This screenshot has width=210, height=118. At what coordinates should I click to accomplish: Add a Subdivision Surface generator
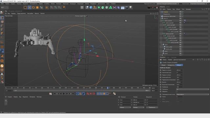pos(99,8)
